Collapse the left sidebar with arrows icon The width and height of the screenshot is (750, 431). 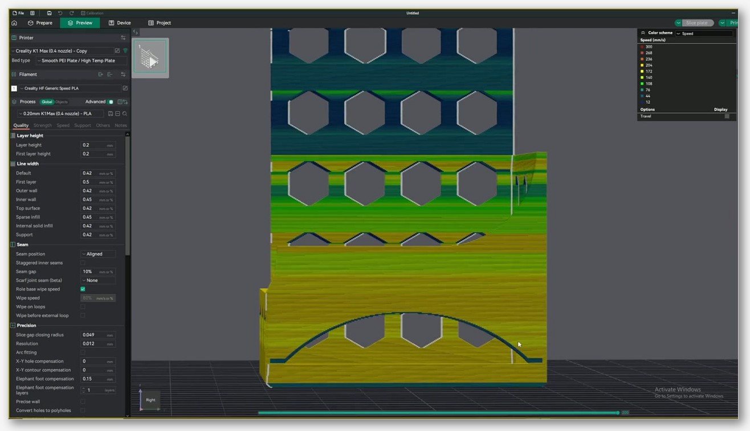pos(135,32)
